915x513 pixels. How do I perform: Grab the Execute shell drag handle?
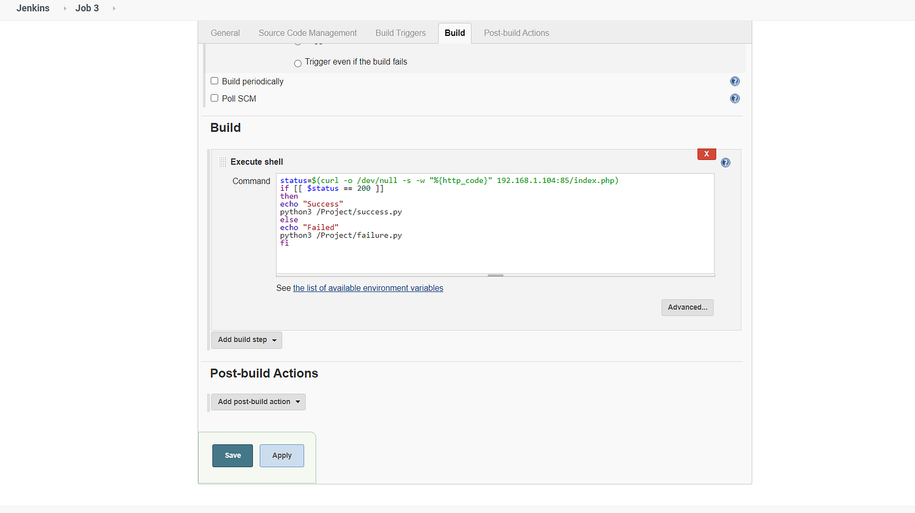pyautogui.click(x=222, y=161)
